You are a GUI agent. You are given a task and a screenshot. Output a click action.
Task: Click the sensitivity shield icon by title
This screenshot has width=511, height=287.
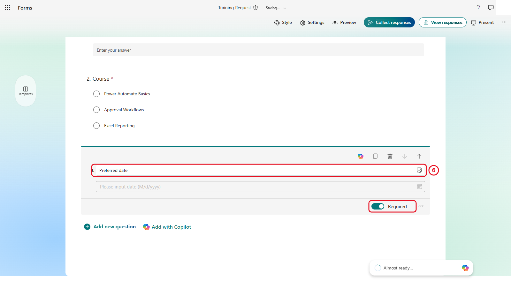256,8
